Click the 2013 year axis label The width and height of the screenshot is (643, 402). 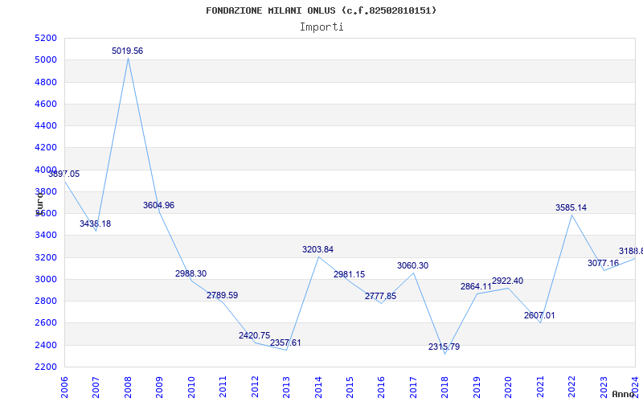pos(286,388)
